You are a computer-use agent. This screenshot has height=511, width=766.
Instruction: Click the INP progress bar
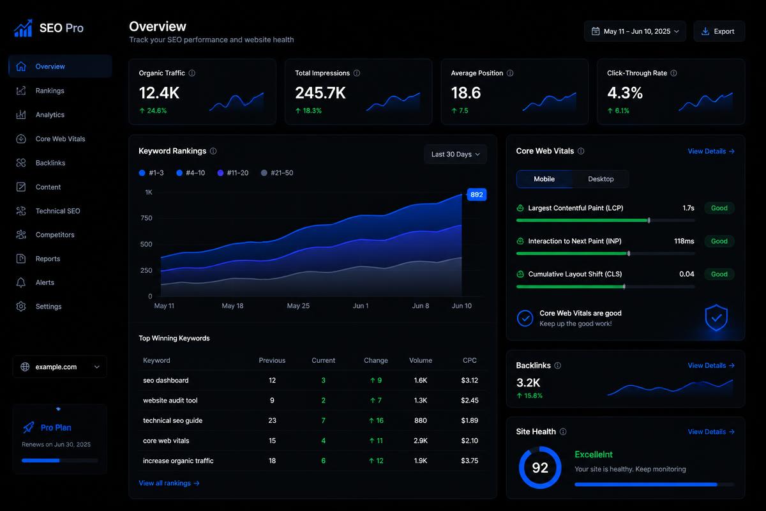point(605,254)
